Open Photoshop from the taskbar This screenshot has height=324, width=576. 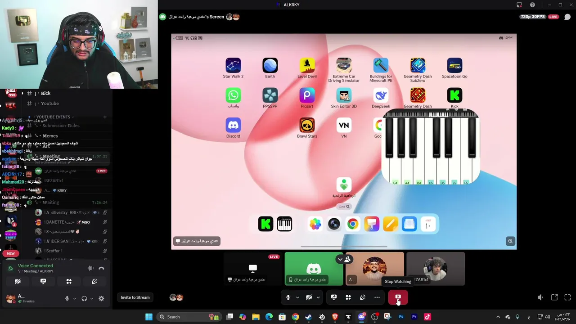click(x=401, y=317)
